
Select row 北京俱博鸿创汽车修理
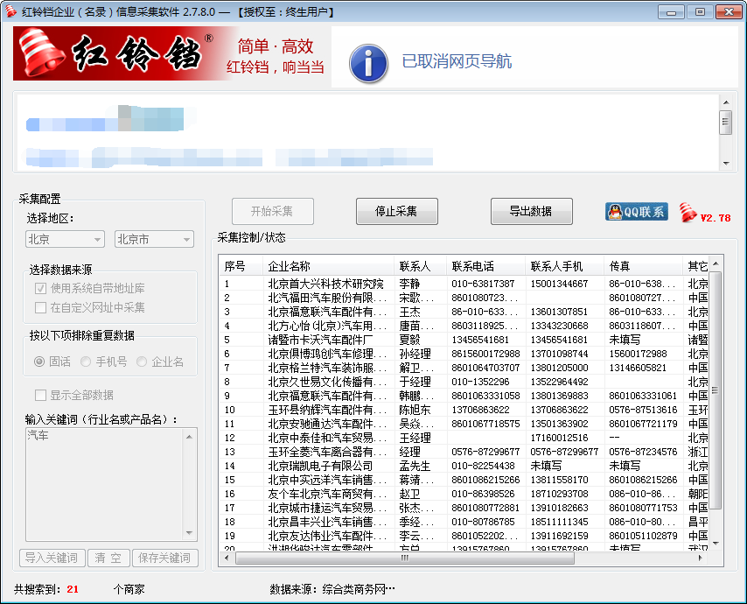[464, 354]
